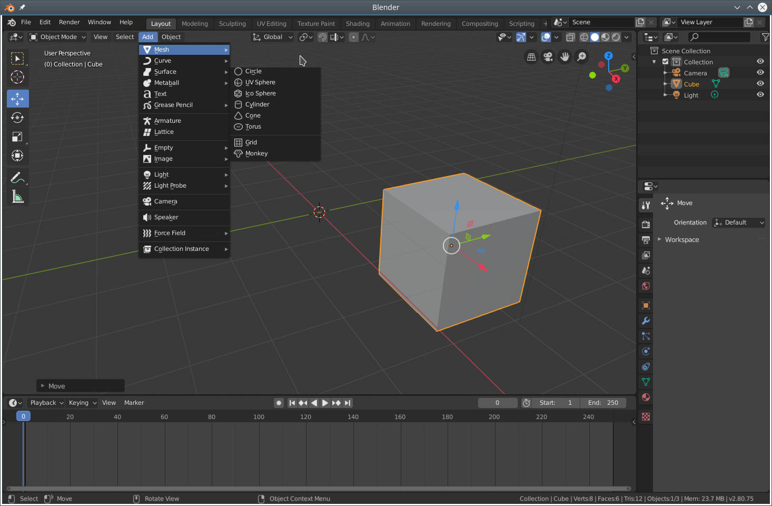772x506 pixels.
Task: Switch viewport to wireframe shading
Action: click(585, 37)
